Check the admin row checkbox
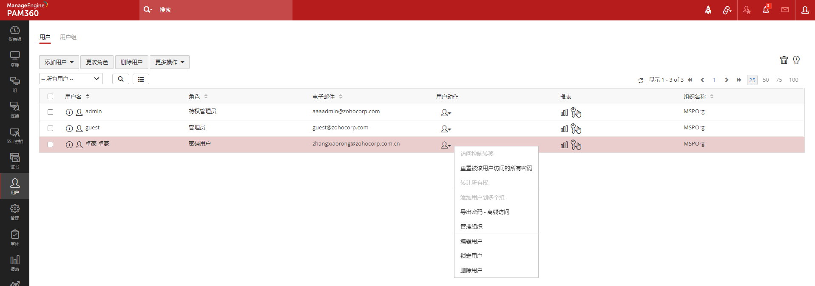 pyautogui.click(x=50, y=112)
